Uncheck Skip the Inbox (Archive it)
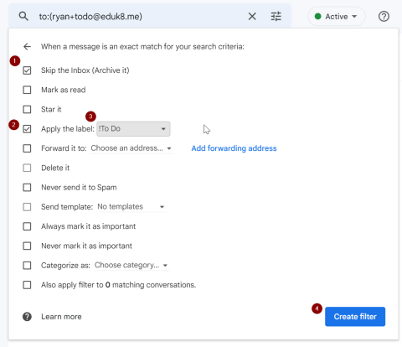The height and width of the screenshot is (347, 402). click(27, 70)
